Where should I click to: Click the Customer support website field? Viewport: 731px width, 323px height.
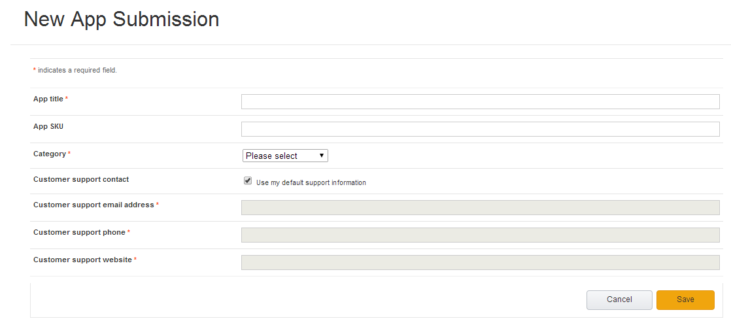click(x=480, y=262)
